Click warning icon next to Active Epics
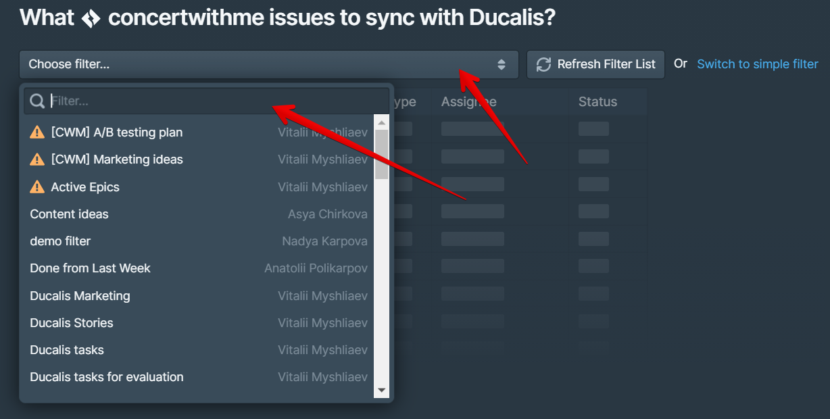This screenshot has width=830, height=419. click(37, 187)
